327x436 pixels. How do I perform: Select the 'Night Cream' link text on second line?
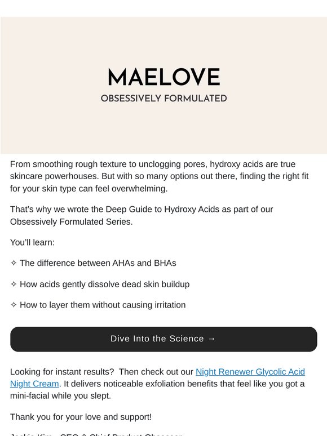(34, 384)
